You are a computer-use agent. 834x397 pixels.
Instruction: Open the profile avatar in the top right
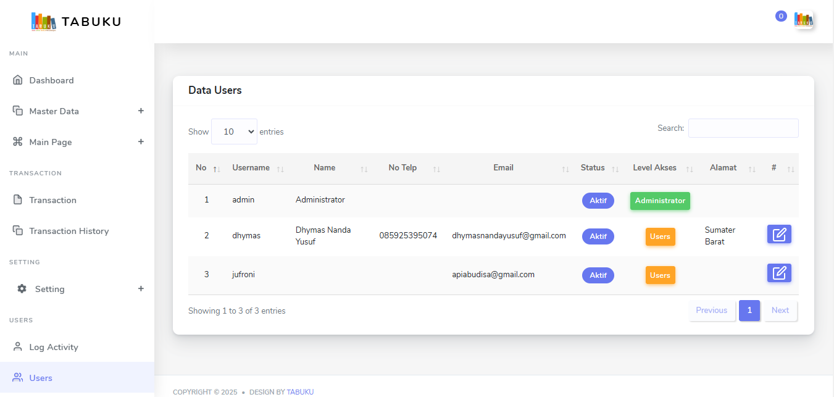coord(804,20)
